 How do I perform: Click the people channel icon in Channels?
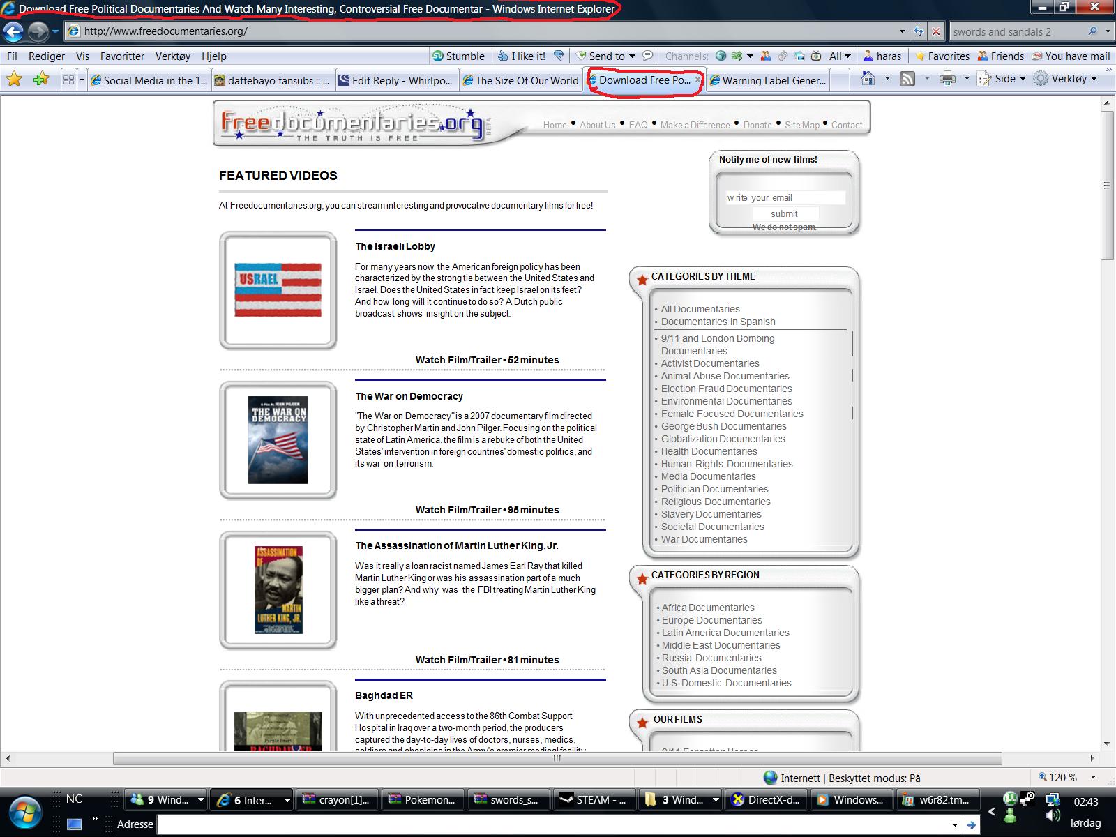[x=766, y=56]
